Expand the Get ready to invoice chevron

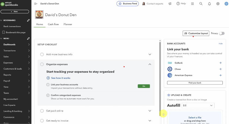pos(150,121)
